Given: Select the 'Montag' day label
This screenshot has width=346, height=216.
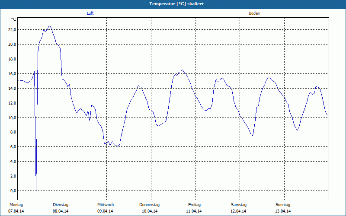Looking at the screenshot, I should [x=16, y=205].
